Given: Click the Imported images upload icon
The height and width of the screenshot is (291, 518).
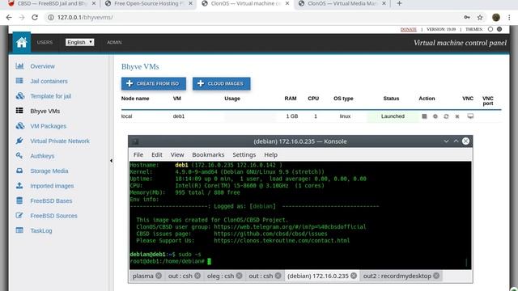Looking at the screenshot, I should (x=19, y=185).
